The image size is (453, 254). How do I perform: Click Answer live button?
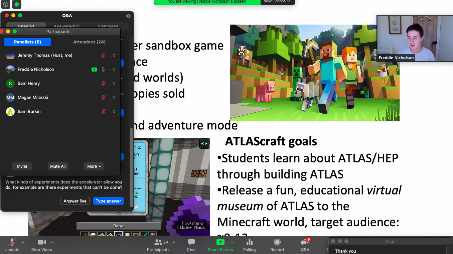pos(75,201)
